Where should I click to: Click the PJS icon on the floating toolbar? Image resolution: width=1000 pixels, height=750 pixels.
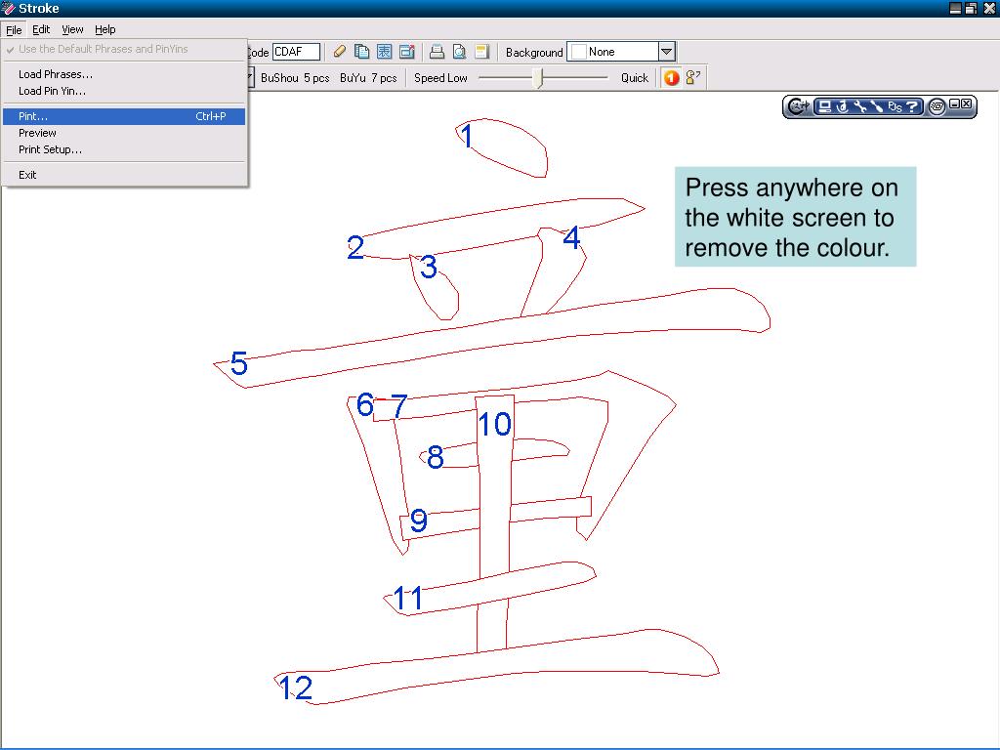coord(895,106)
